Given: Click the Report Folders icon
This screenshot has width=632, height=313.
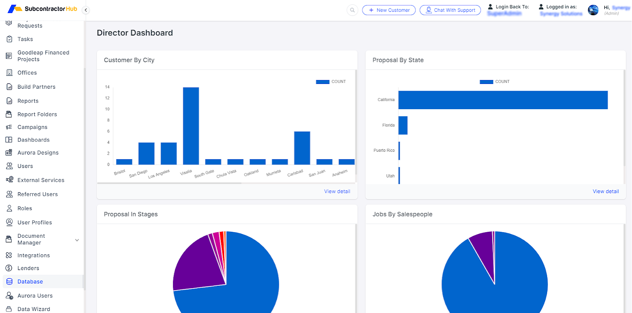Looking at the screenshot, I should 9,114.
